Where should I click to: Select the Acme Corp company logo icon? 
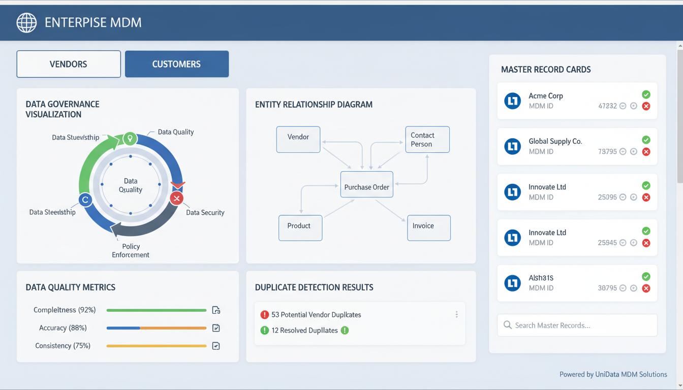point(512,101)
